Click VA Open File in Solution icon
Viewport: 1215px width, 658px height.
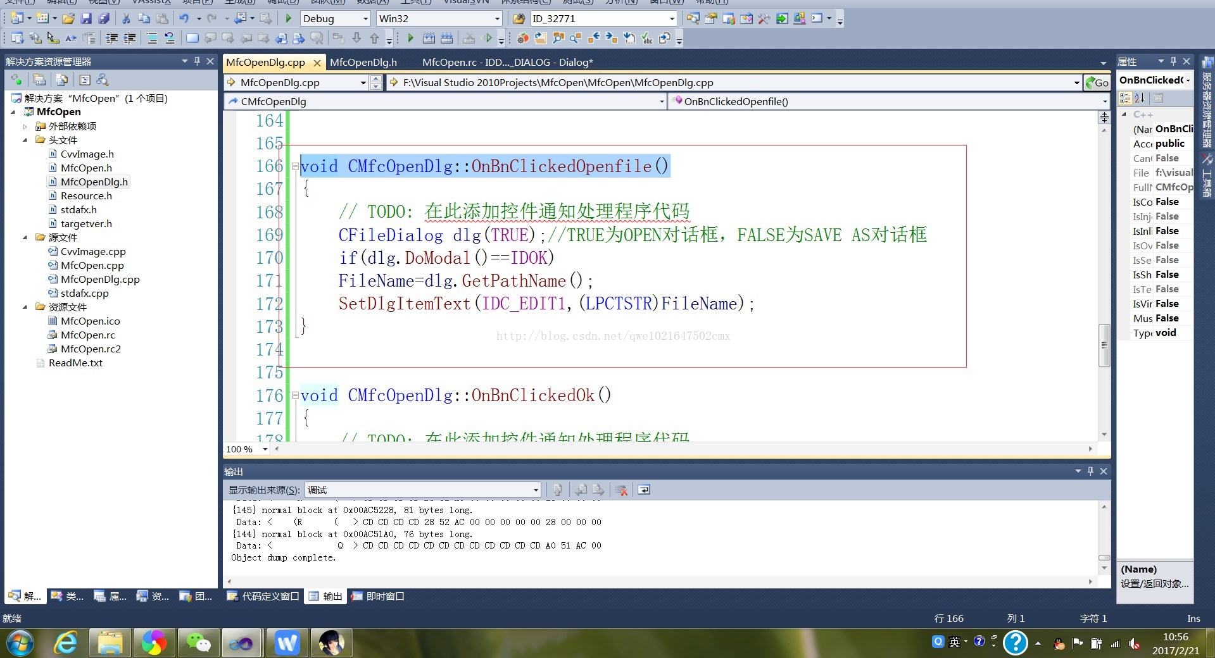540,39
